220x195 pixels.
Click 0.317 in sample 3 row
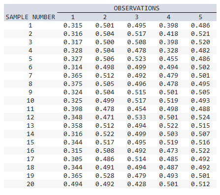[73, 42]
